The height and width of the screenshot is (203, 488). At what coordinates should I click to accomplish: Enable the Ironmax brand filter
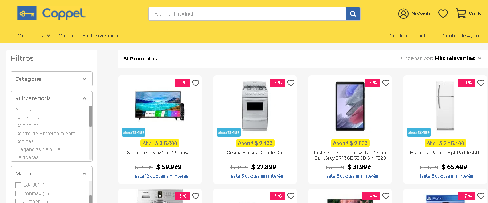point(18,194)
